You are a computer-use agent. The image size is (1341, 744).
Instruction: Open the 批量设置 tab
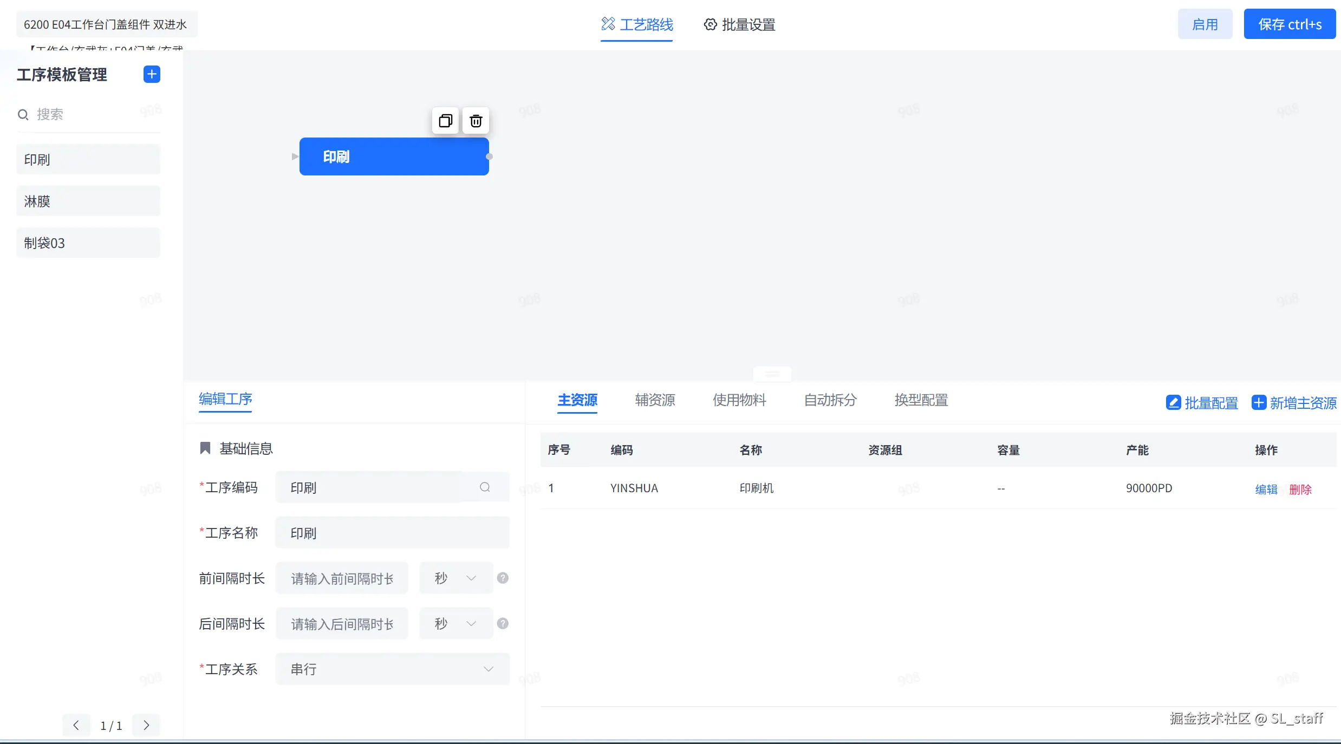click(x=740, y=24)
